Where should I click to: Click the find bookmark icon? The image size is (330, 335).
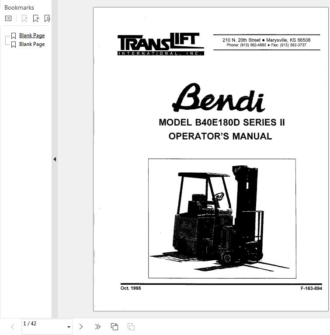pyautogui.click(x=47, y=18)
